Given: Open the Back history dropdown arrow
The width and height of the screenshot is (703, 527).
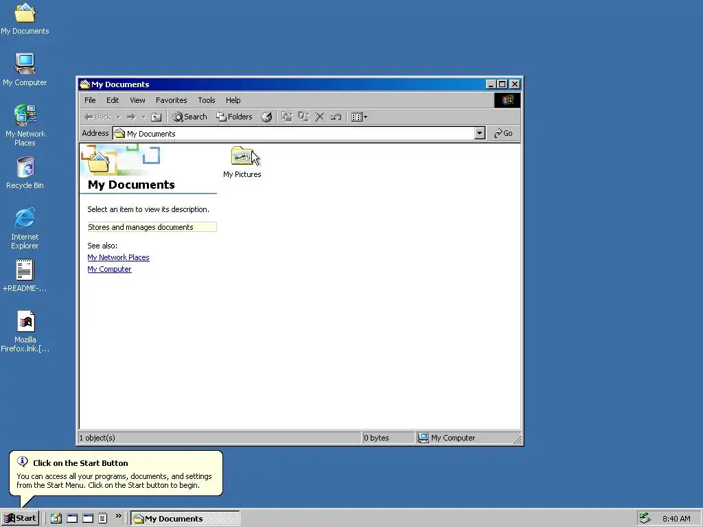Looking at the screenshot, I should pyautogui.click(x=118, y=117).
